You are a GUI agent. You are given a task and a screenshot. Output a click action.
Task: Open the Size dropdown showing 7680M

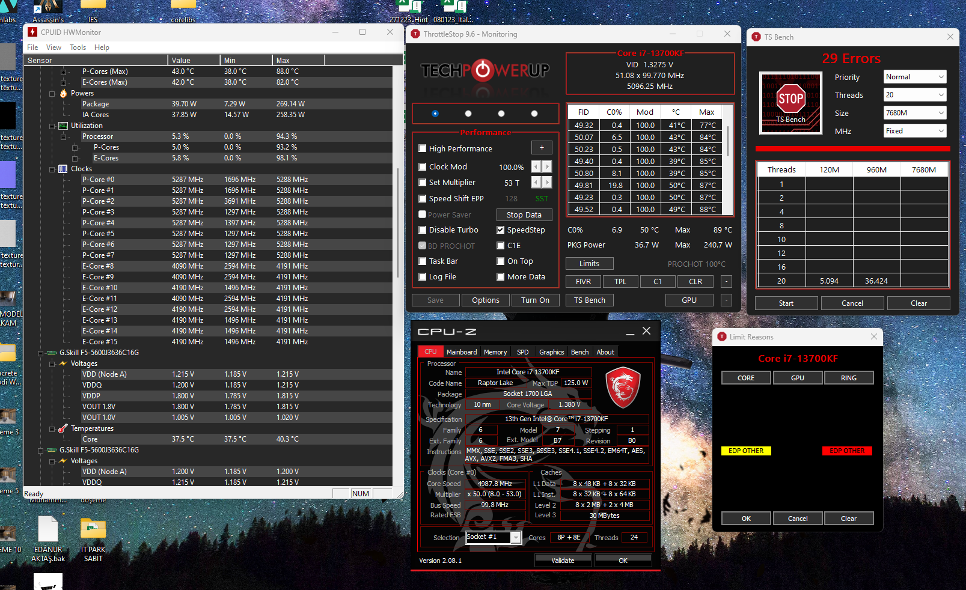tap(915, 113)
